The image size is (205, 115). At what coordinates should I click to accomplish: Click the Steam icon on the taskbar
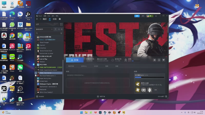pos(105,112)
